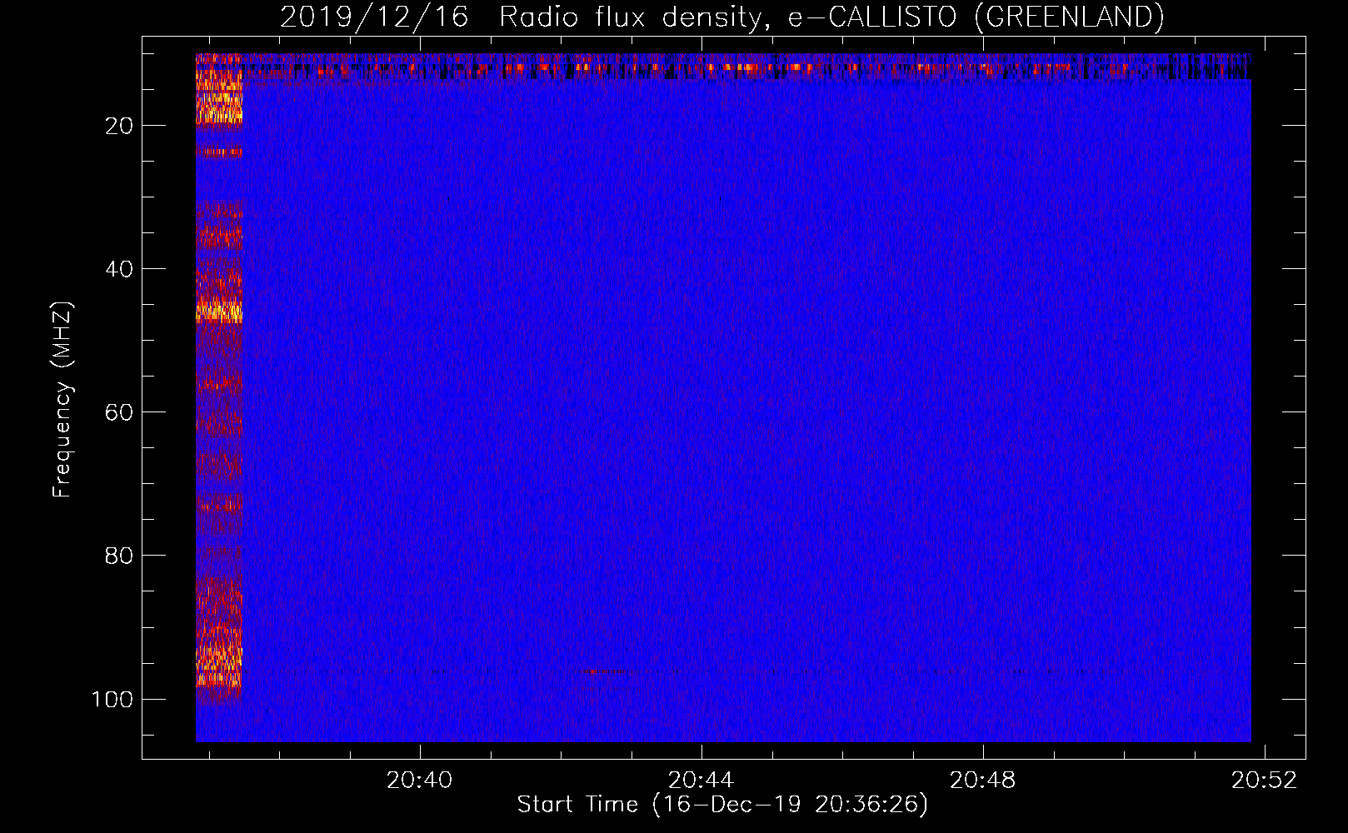
Task: Click the 20:48 time tick label
Action: [983, 780]
